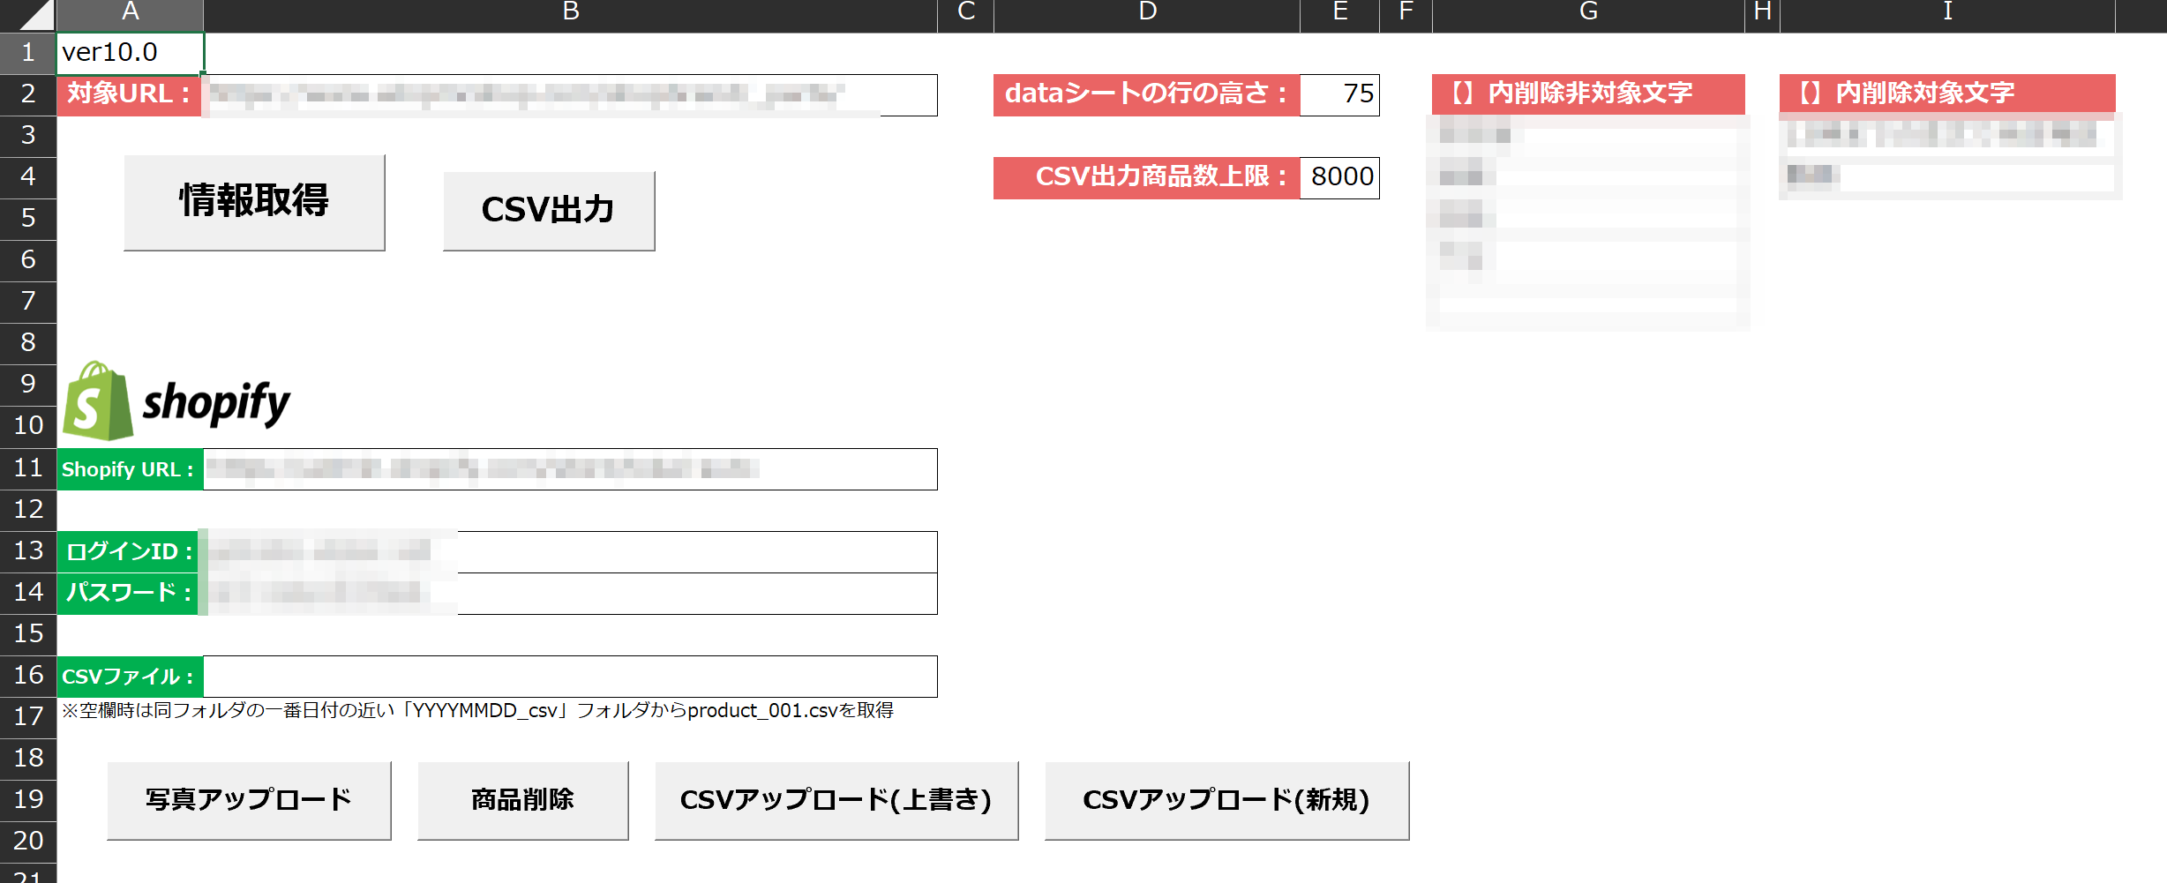
Task: Click the 写真アップロード button
Action: [249, 800]
